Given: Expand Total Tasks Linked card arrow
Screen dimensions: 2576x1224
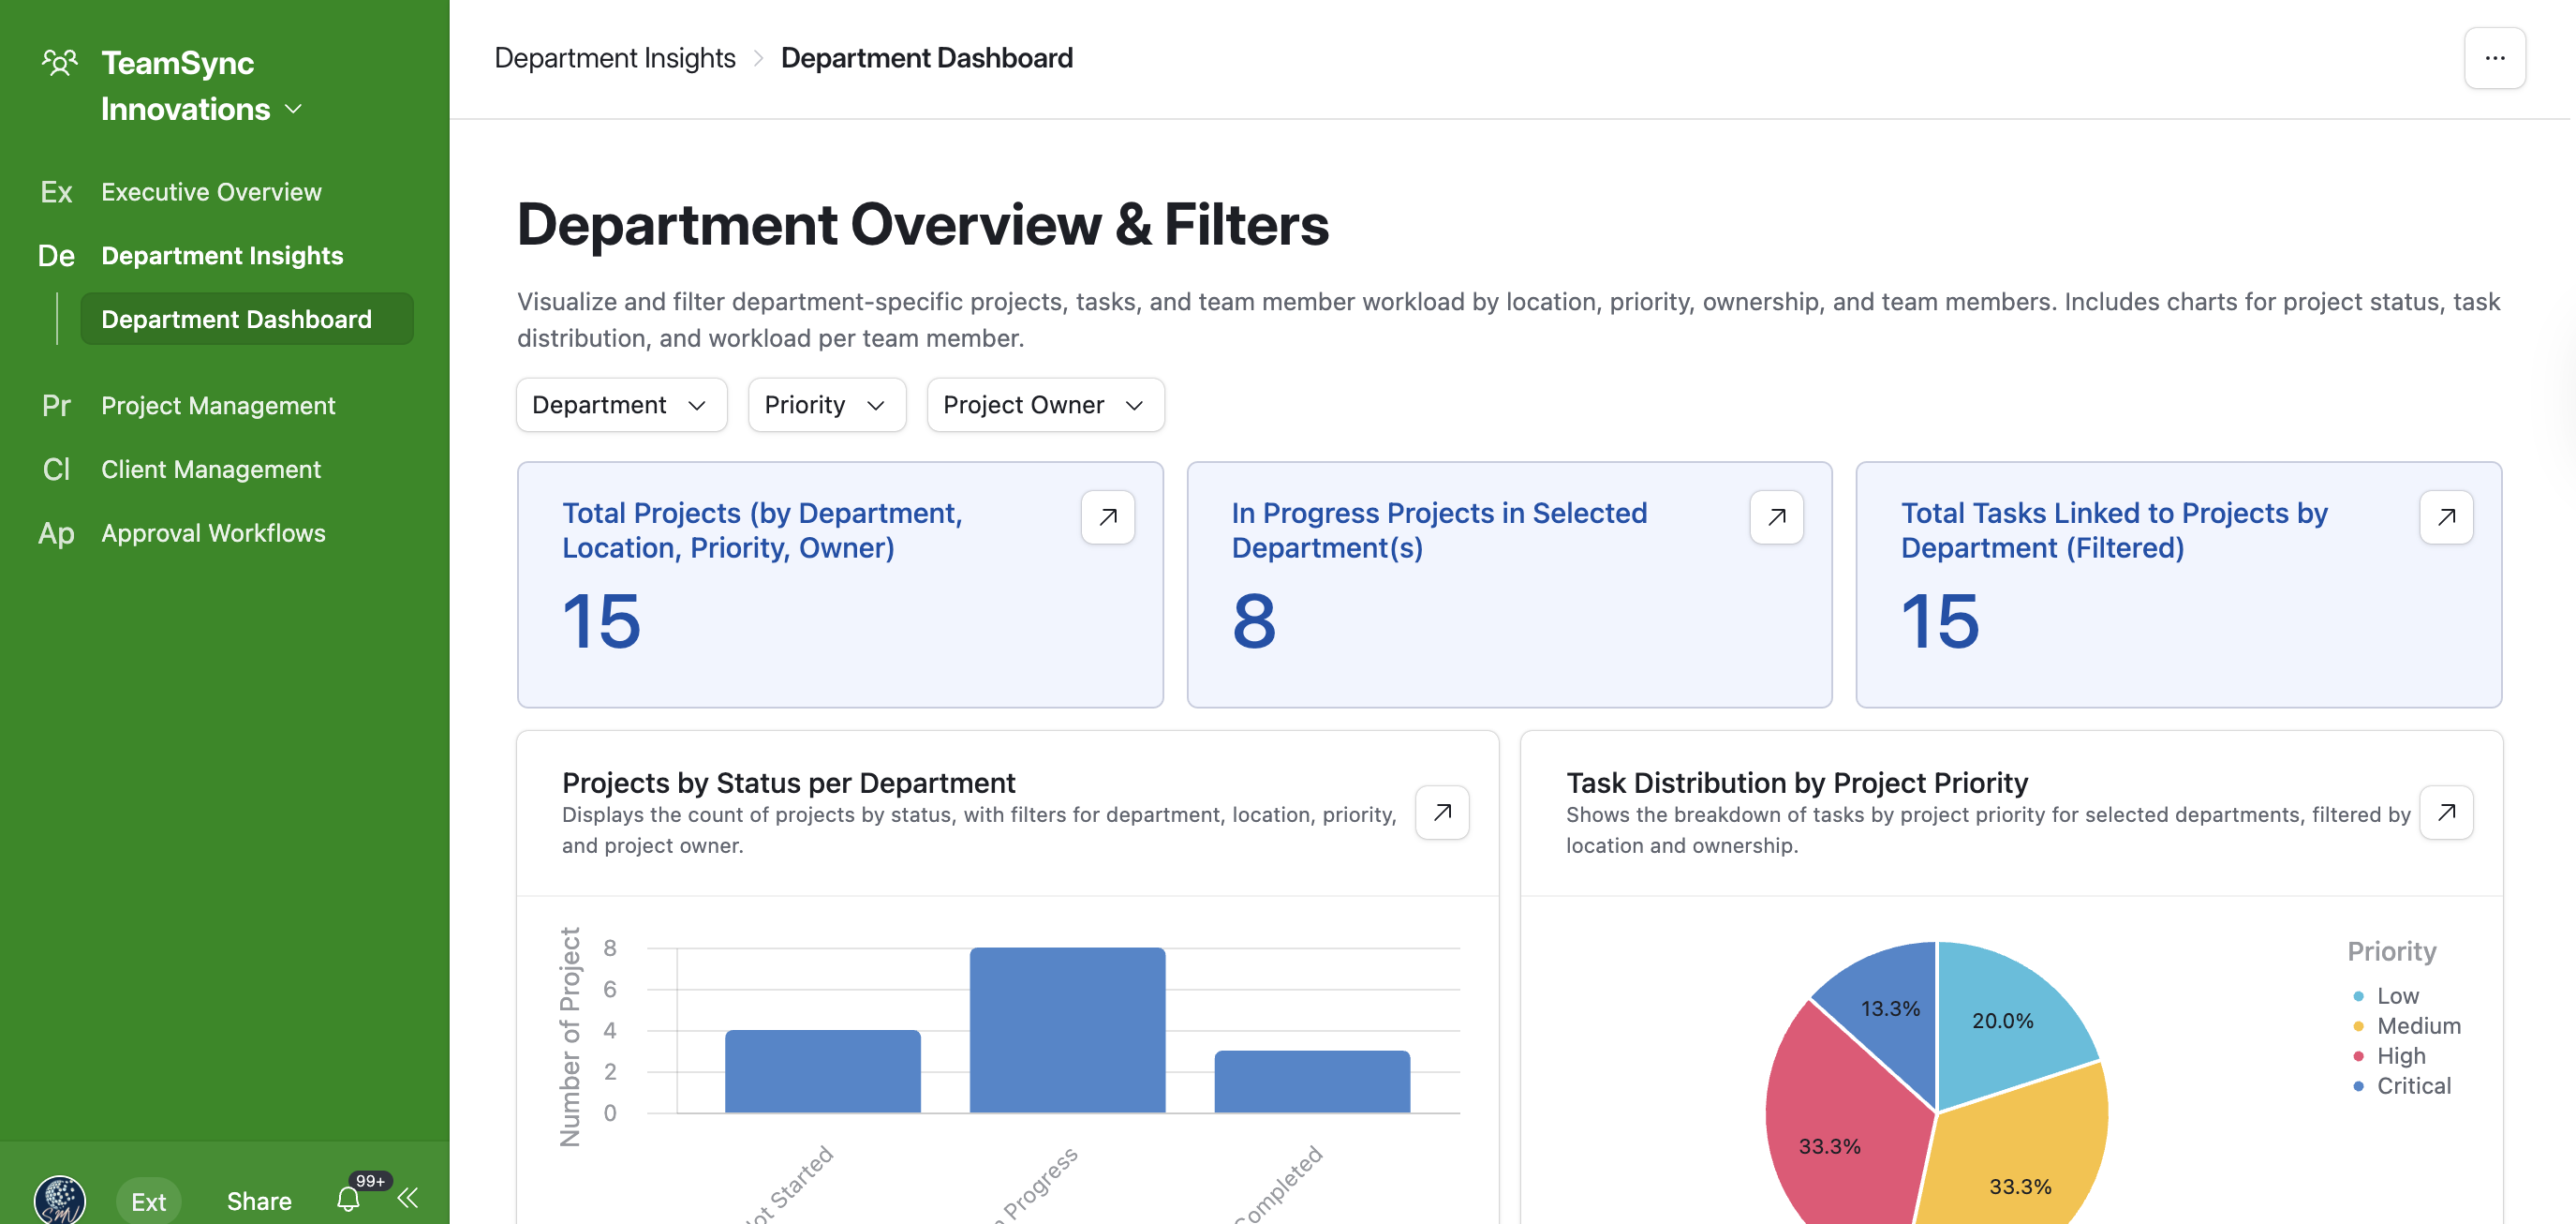Looking at the screenshot, I should coord(2445,516).
